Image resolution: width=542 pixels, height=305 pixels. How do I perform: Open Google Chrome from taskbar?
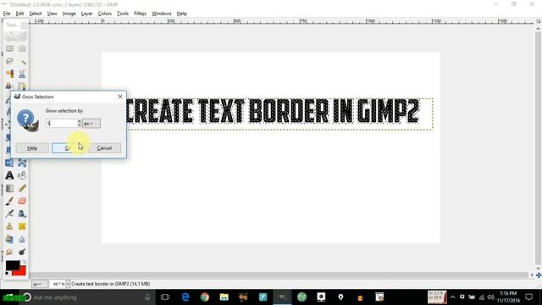(205, 297)
